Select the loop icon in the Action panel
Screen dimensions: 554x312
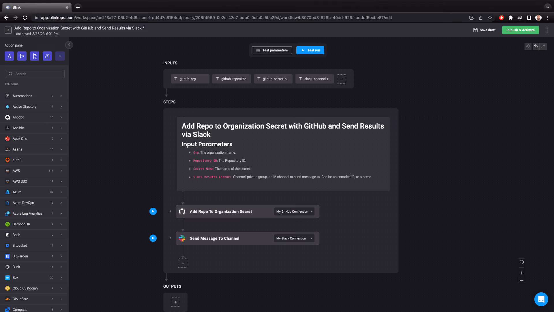coord(47,56)
